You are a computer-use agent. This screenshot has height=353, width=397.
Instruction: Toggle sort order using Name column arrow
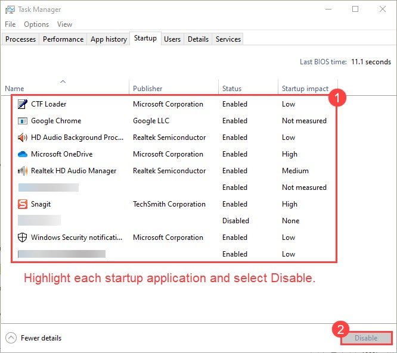[63, 82]
